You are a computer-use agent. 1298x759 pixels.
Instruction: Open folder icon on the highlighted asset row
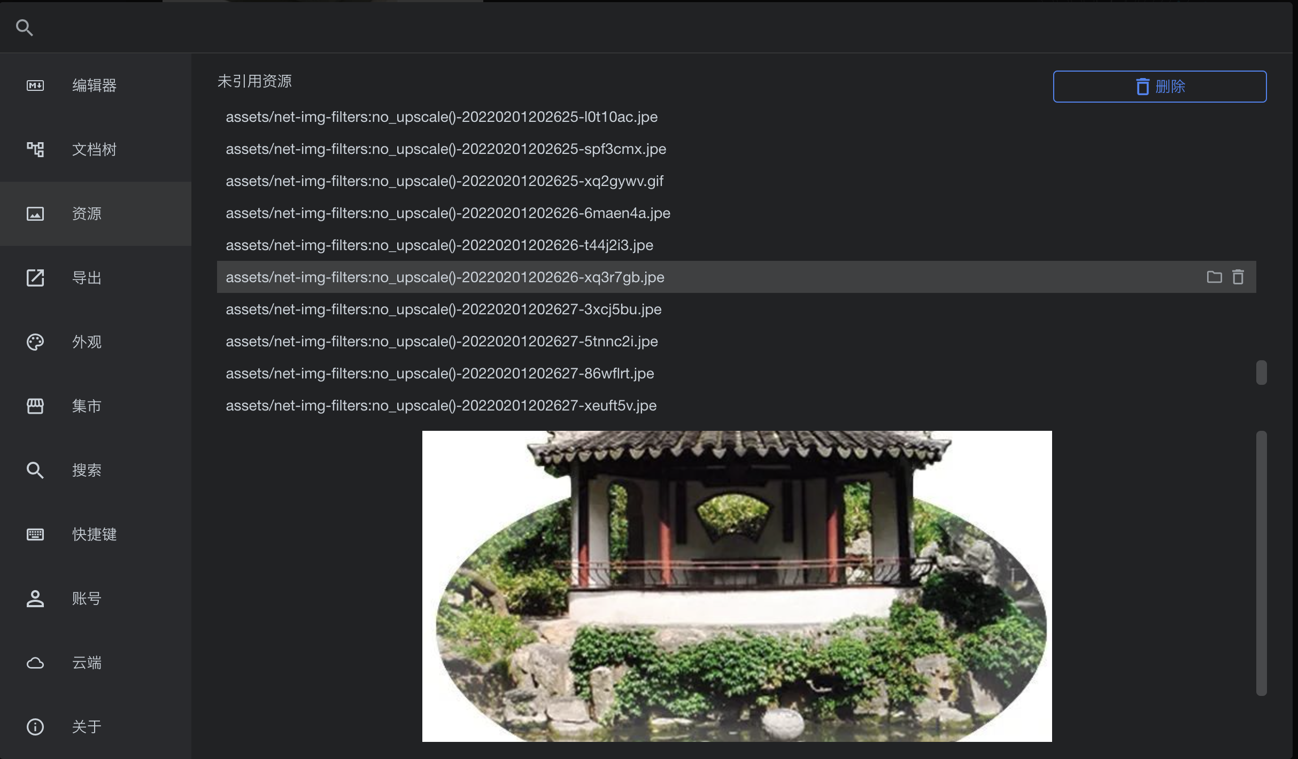pyautogui.click(x=1214, y=277)
